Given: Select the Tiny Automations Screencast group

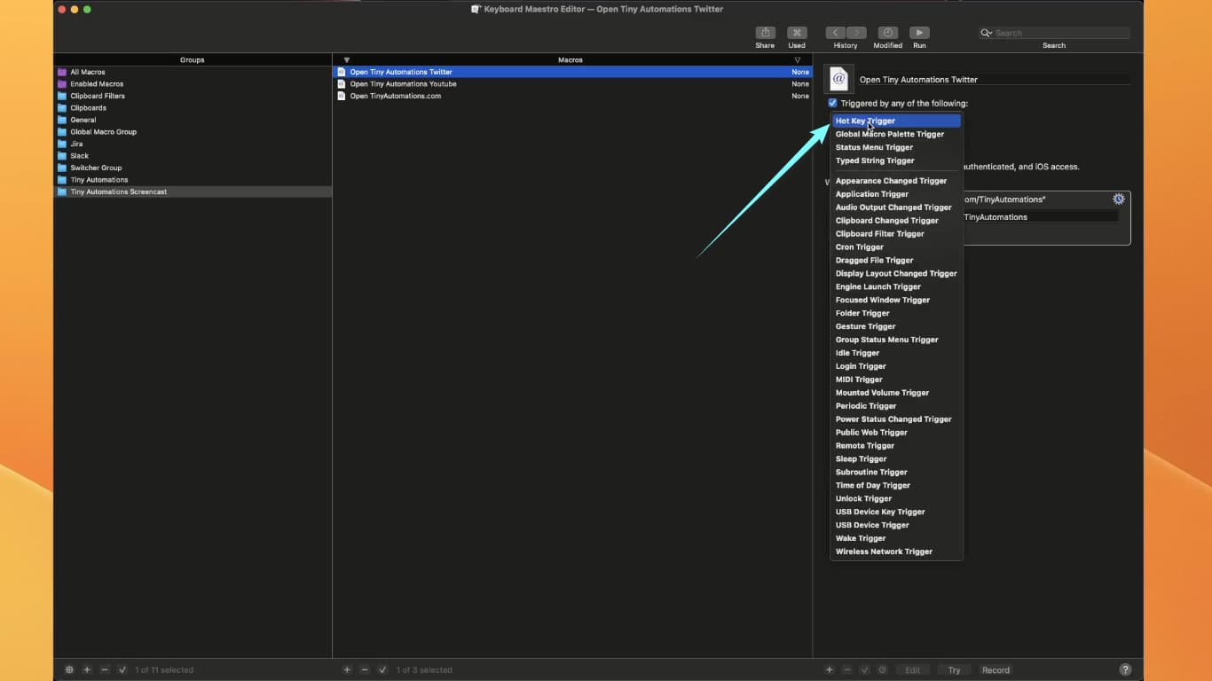Looking at the screenshot, I should (x=193, y=192).
